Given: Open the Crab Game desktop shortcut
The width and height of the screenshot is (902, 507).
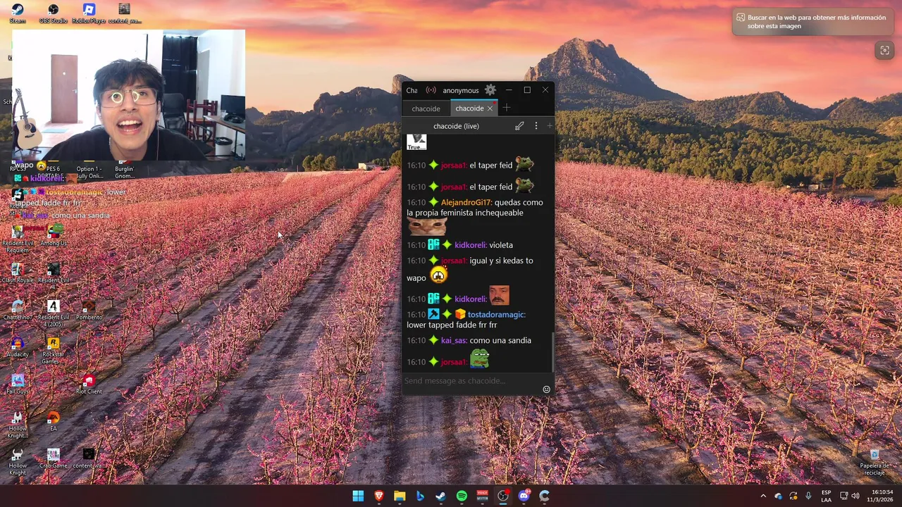Looking at the screenshot, I should point(54,458).
